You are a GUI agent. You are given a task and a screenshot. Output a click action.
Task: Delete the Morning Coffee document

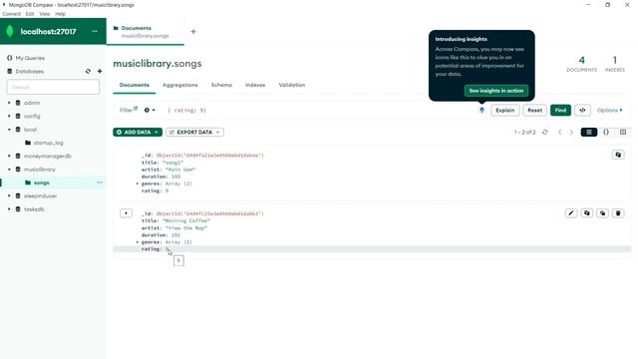pos(618,213)
